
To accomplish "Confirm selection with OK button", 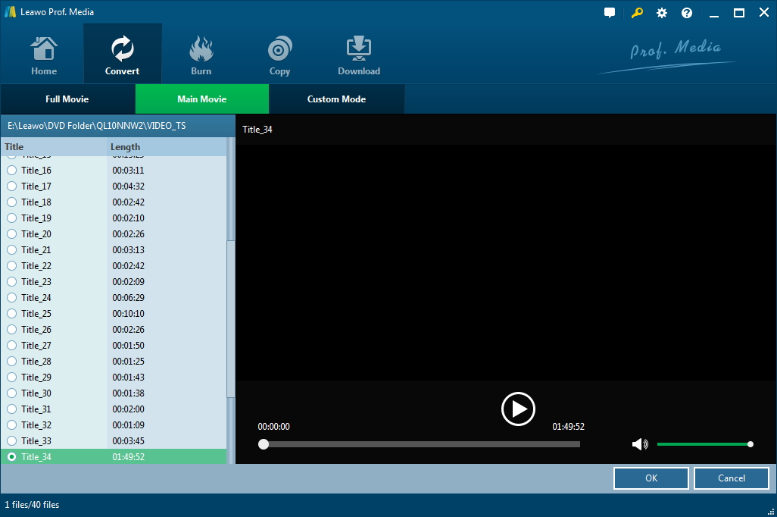I will (x=651, y=478).
